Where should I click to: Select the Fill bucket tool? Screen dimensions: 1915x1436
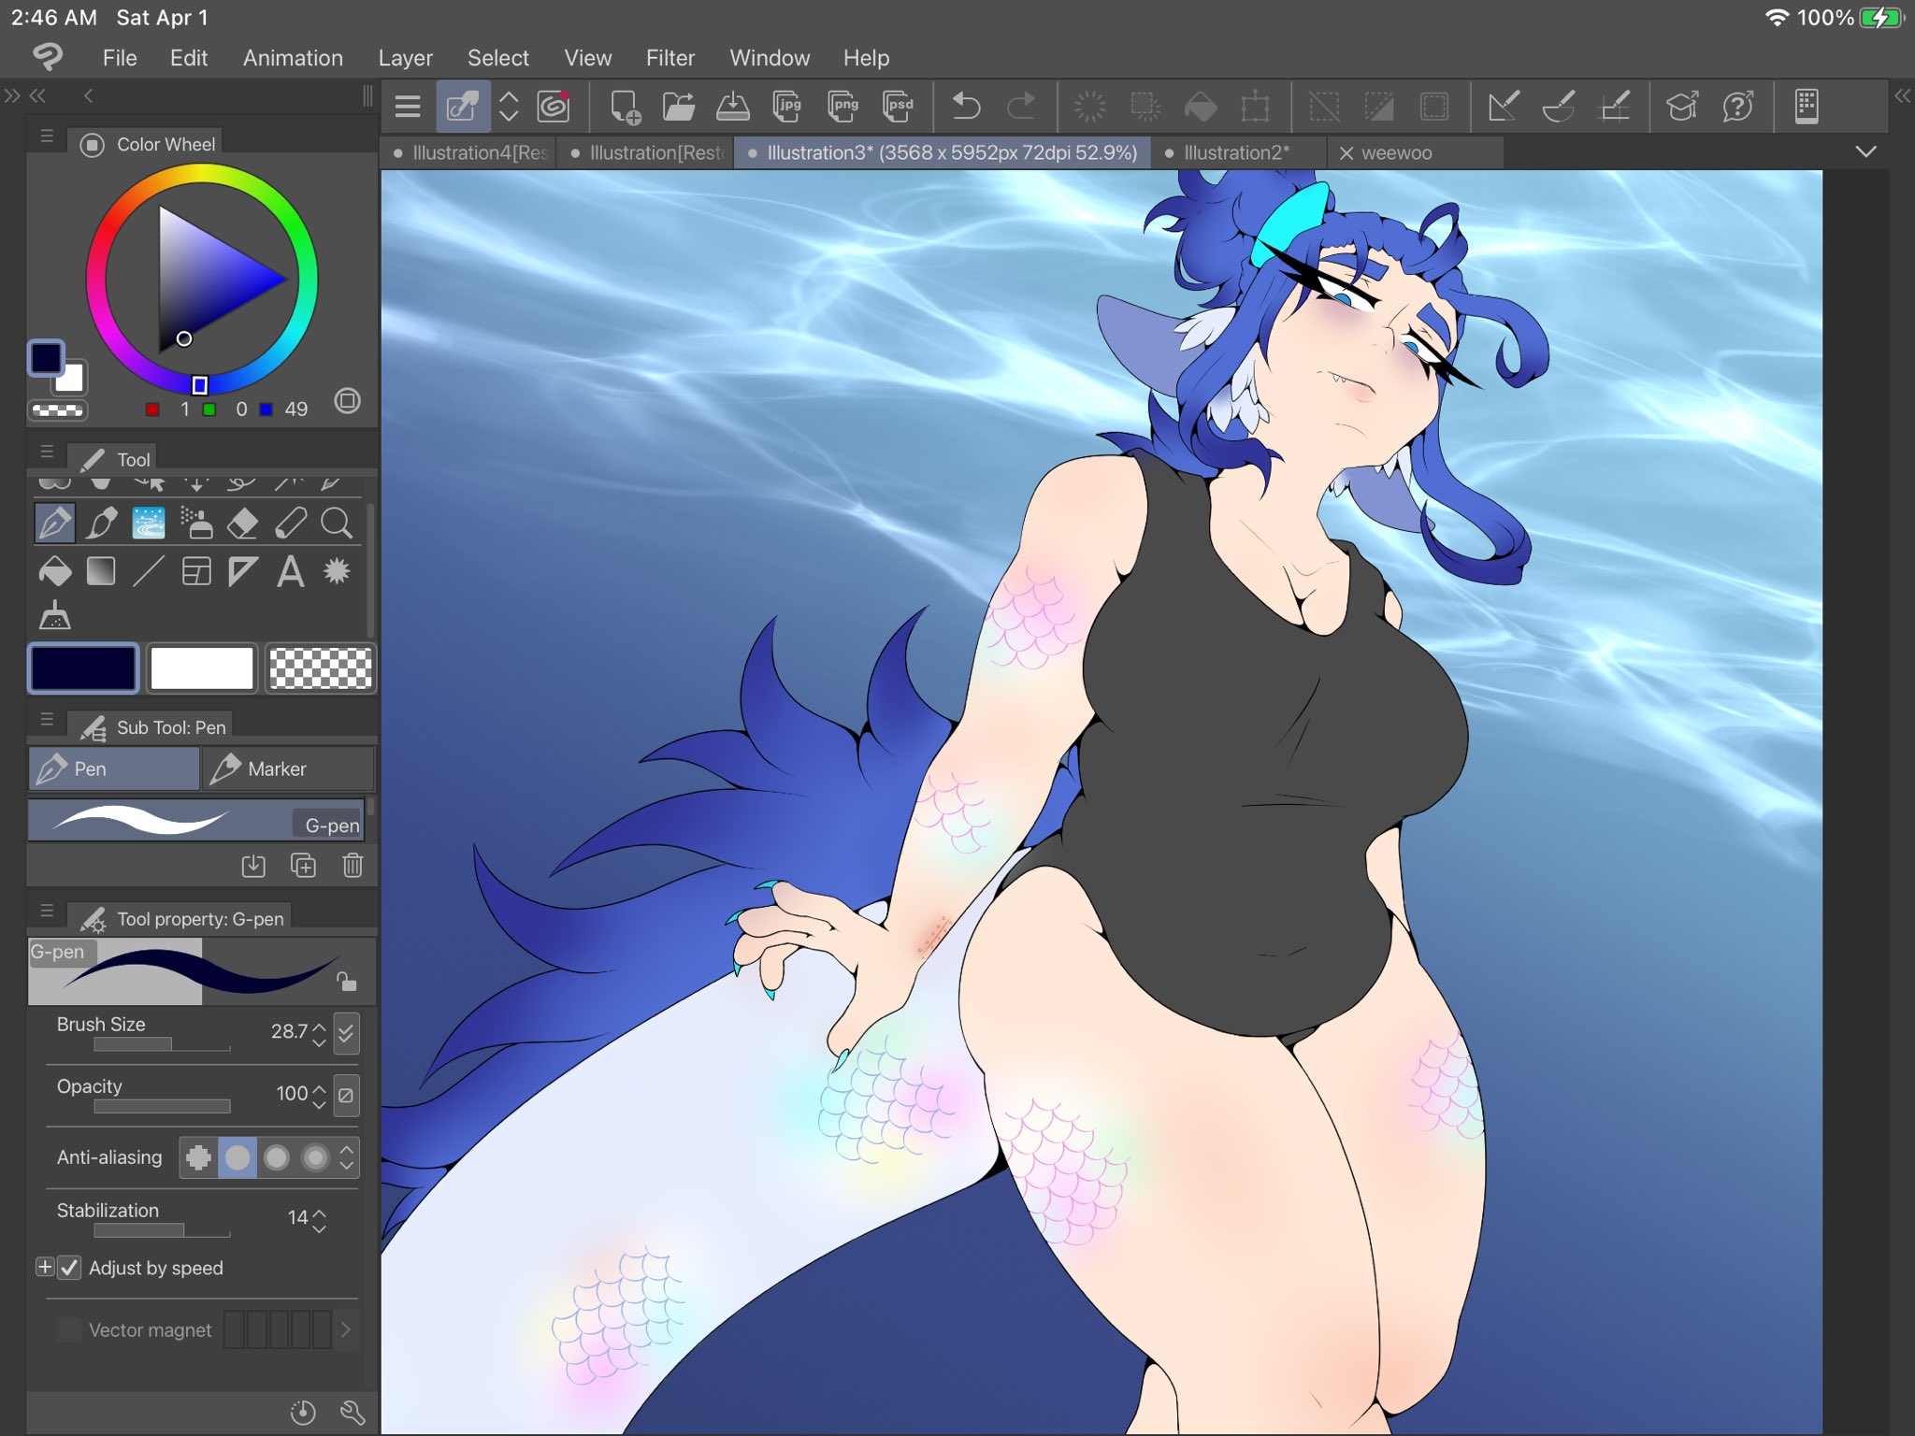pyautogui.click(x=55, y=571)
